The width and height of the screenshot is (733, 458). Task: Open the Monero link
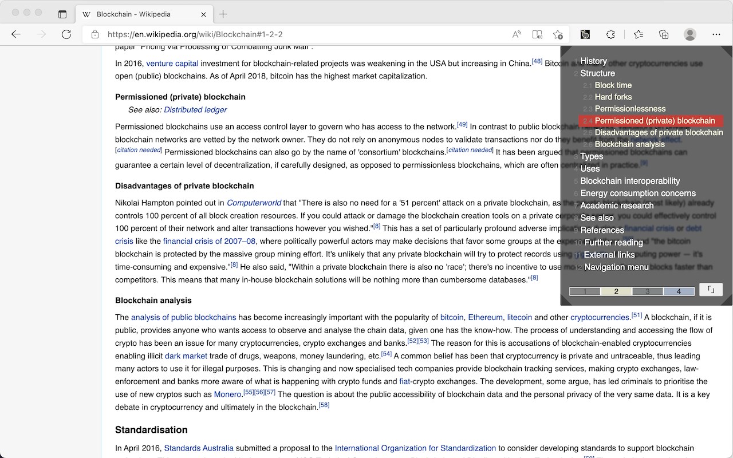(x=227, y=394)
